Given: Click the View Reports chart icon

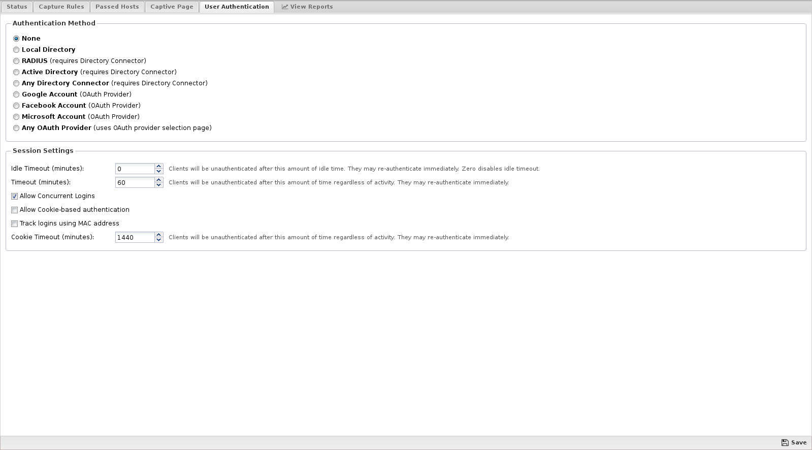Looking at the screenshot, I should pyautogui.click(x=285, y=7).
